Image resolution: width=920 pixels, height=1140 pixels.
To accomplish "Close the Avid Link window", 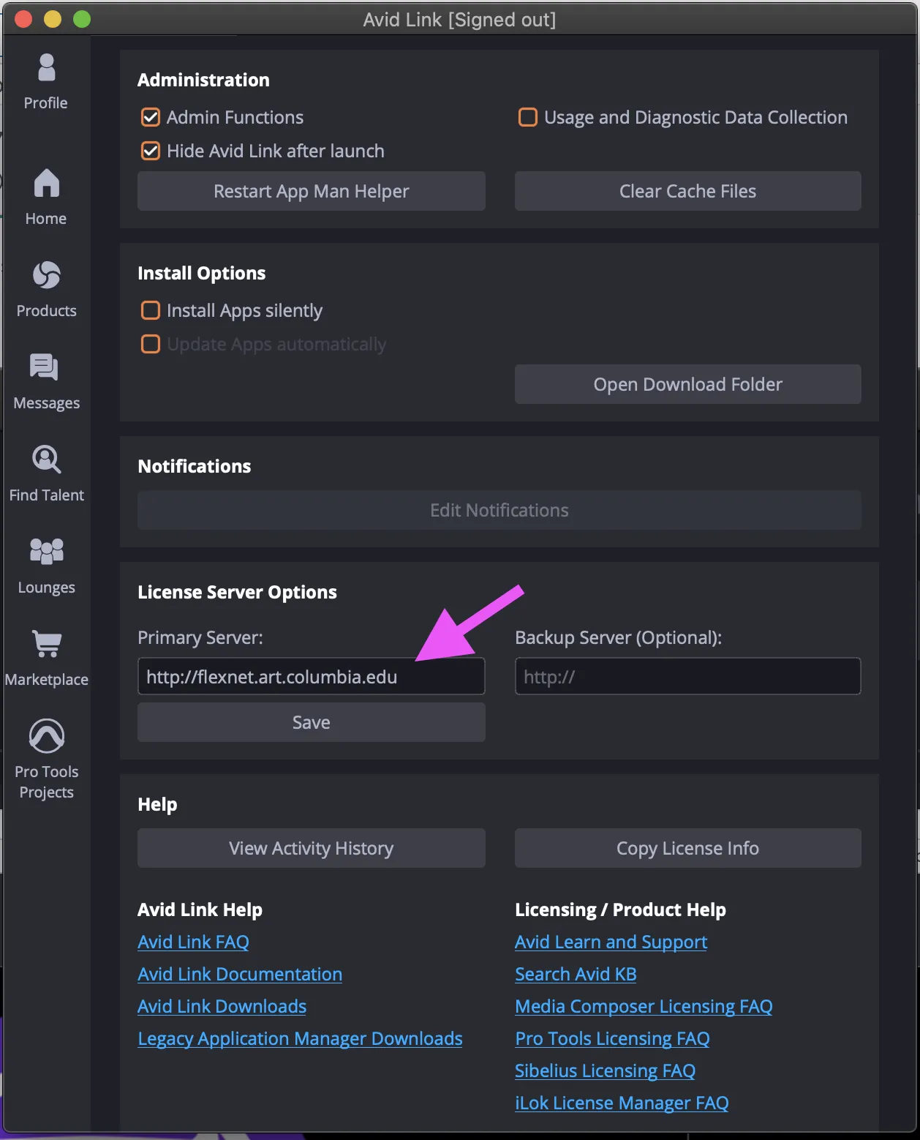I will click(23, 19).
